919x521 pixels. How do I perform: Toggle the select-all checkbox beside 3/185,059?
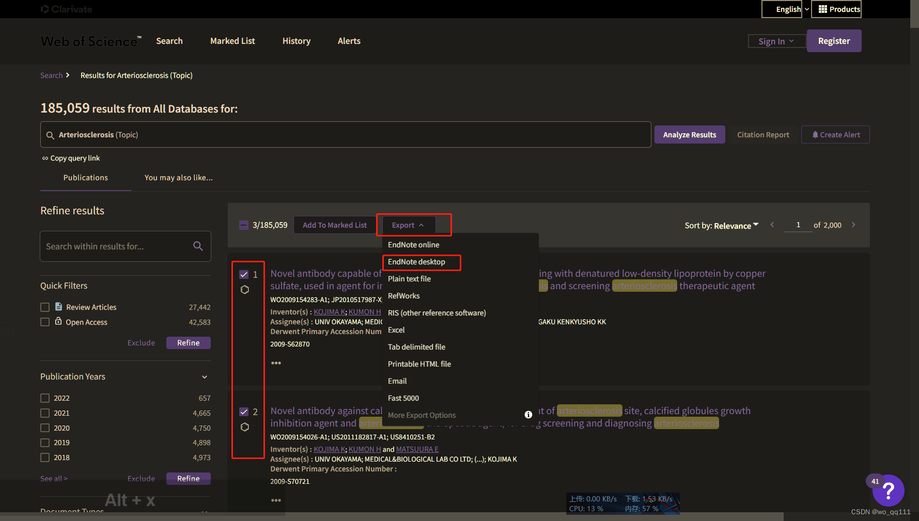[x=244, y=225]
